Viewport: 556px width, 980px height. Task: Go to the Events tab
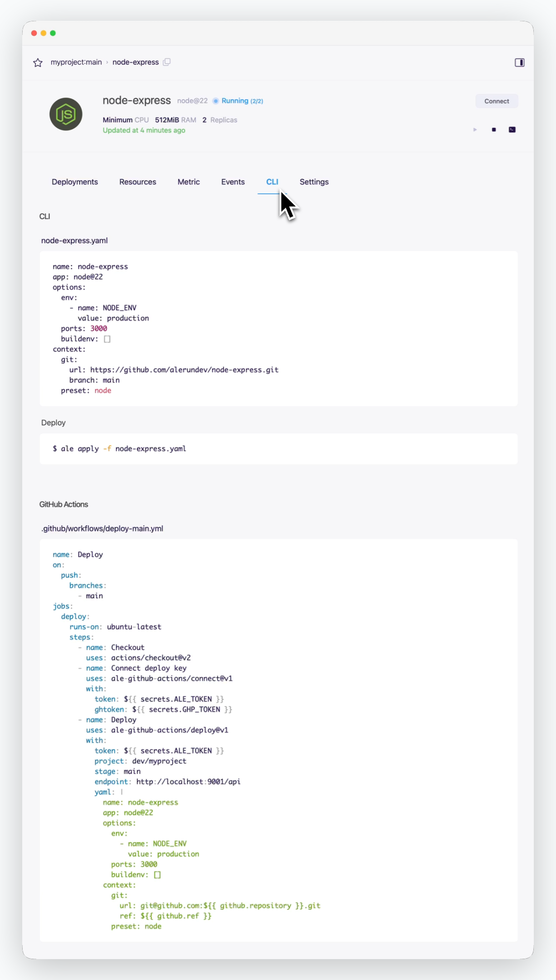tap(233, 182)
